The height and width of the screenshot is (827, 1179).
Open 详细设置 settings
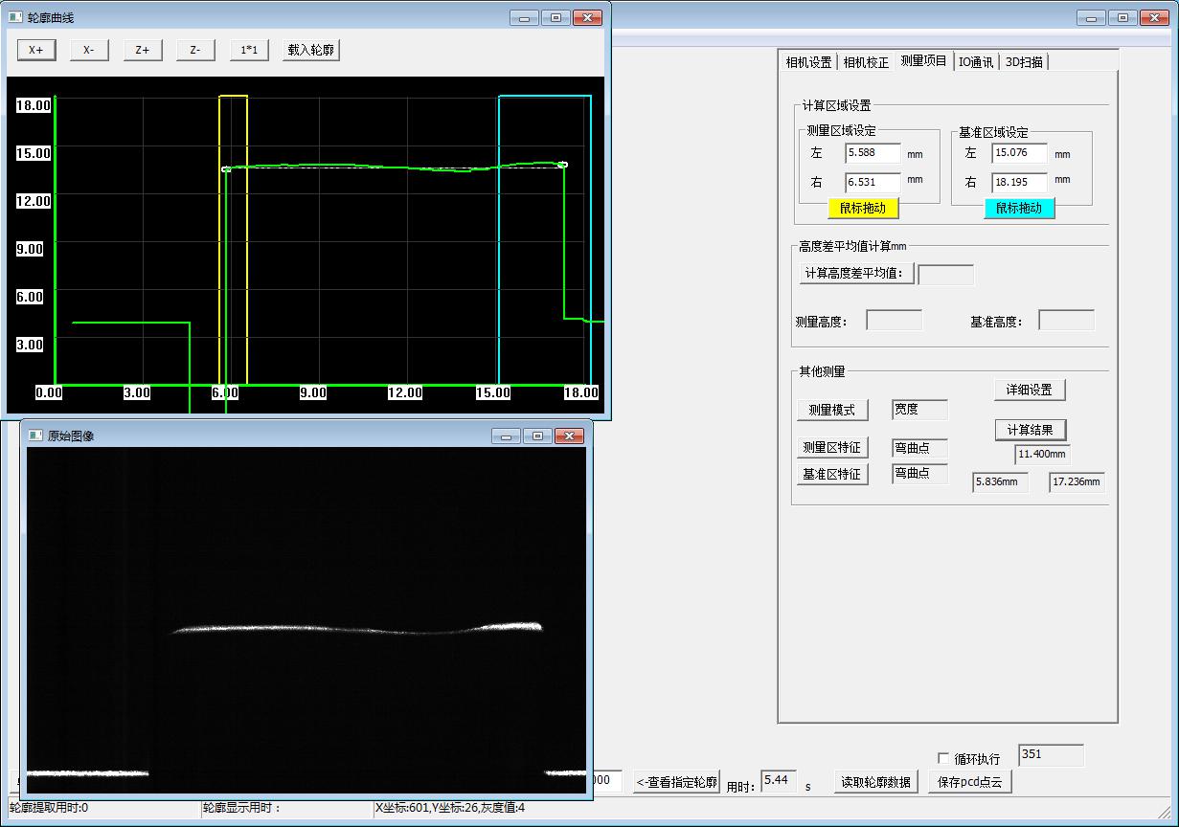pyautogui.click(x=1030, y=390)
